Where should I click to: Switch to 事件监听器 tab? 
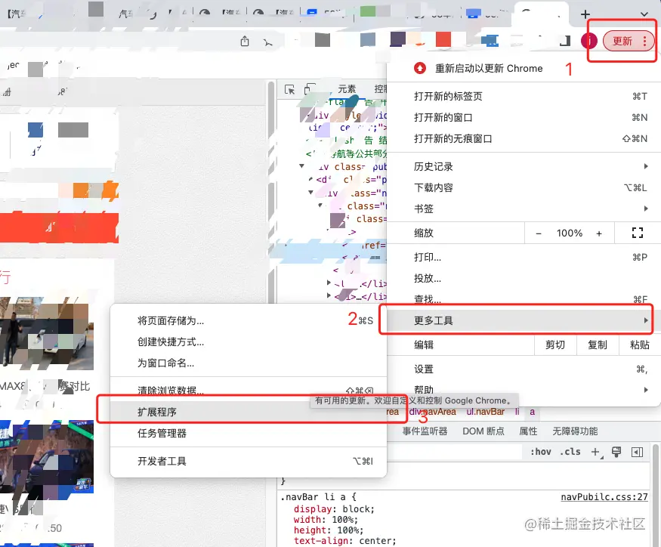[x=425, y=431]
